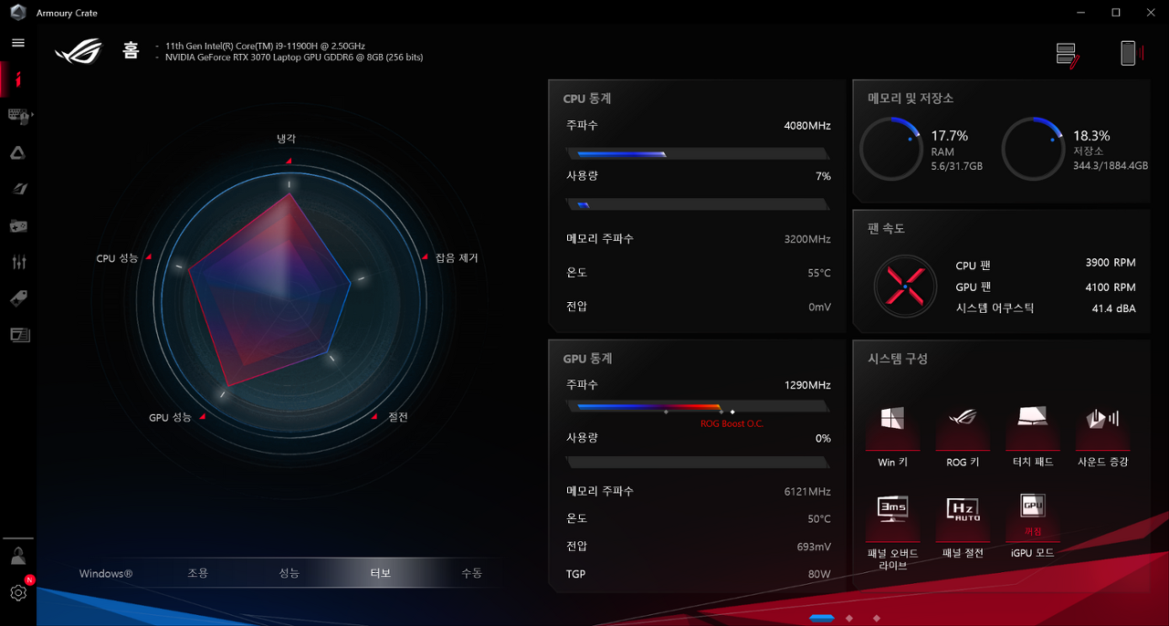Screen dimensions: 1169x626
Task: Select the 수동 manual mode
Action: point(471,573)
